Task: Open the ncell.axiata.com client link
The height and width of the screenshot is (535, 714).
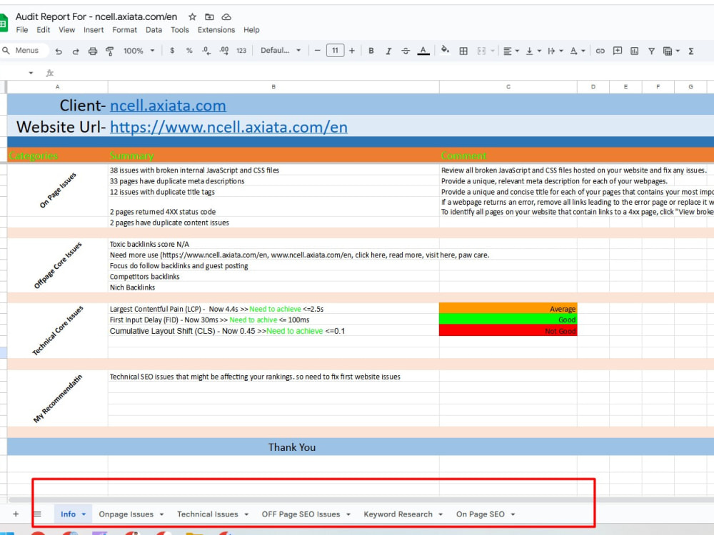Action: 168,106
